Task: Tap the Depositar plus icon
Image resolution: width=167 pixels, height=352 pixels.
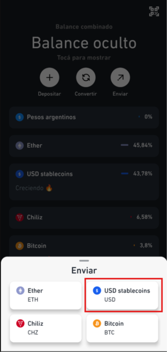Action: (x=49, y=78)
